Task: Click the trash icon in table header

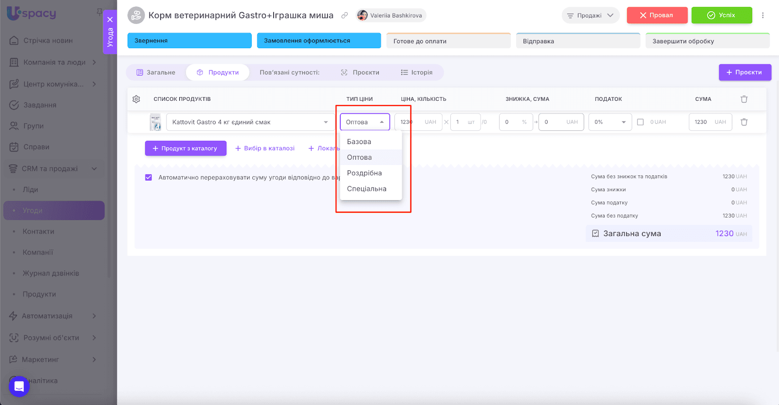Action: pos(744,99)
